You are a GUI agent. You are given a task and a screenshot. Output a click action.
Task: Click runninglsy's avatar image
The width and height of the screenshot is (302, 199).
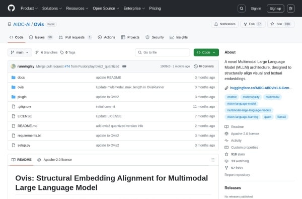[13, 67]
